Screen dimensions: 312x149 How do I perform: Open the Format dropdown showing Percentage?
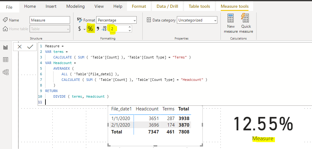click(x=116, y=20)
